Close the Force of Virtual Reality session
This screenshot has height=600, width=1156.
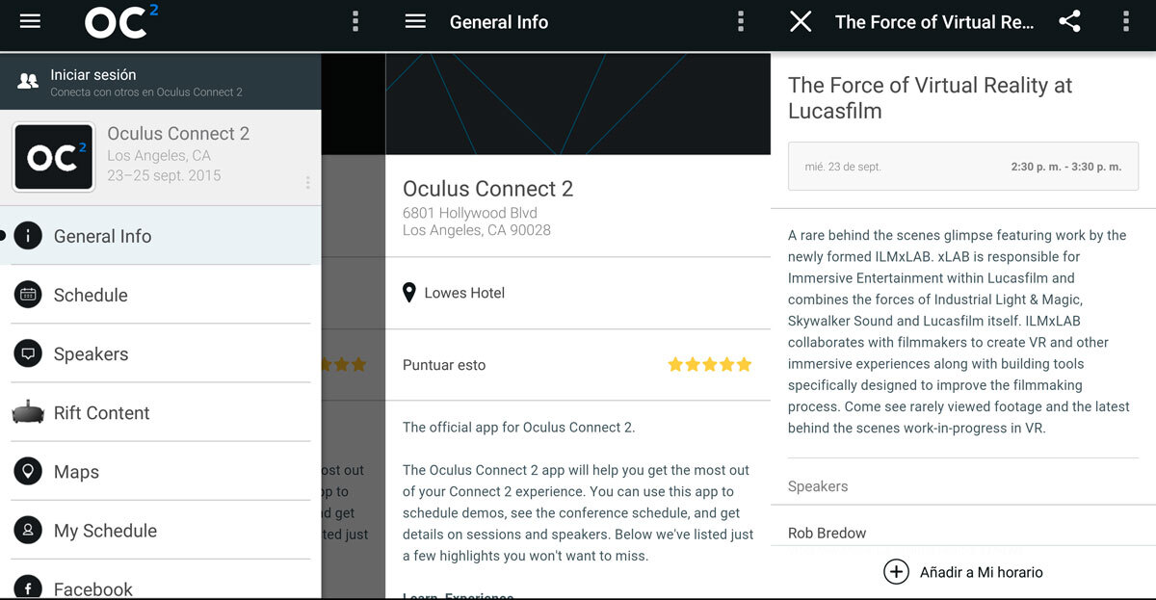coord(801,22)
